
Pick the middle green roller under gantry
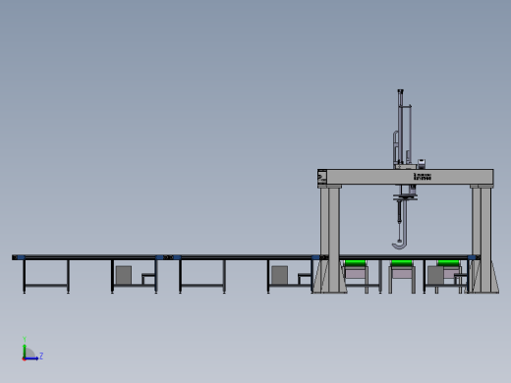coord(402,263)
